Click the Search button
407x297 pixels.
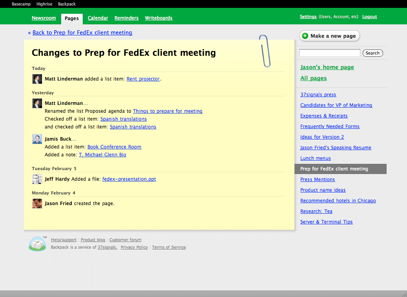point(373,53)
